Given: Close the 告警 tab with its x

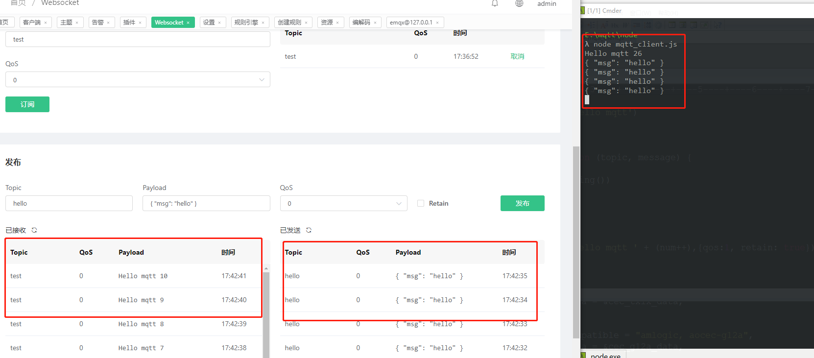Looking at the screenshot, I should click(108, 23).
